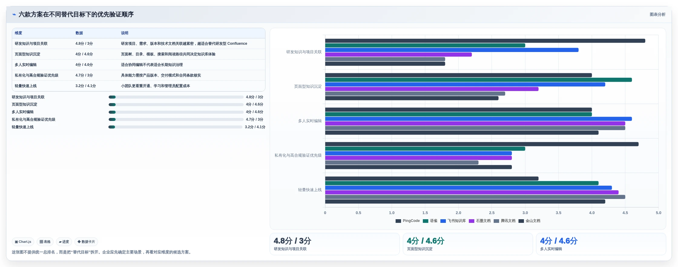This screenshot has height=267, width=678.
Task: Click the purple 石墨文档 legend swatch
Action: pos(471,221)
